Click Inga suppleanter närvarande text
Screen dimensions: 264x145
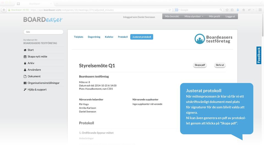coord(147,104)
